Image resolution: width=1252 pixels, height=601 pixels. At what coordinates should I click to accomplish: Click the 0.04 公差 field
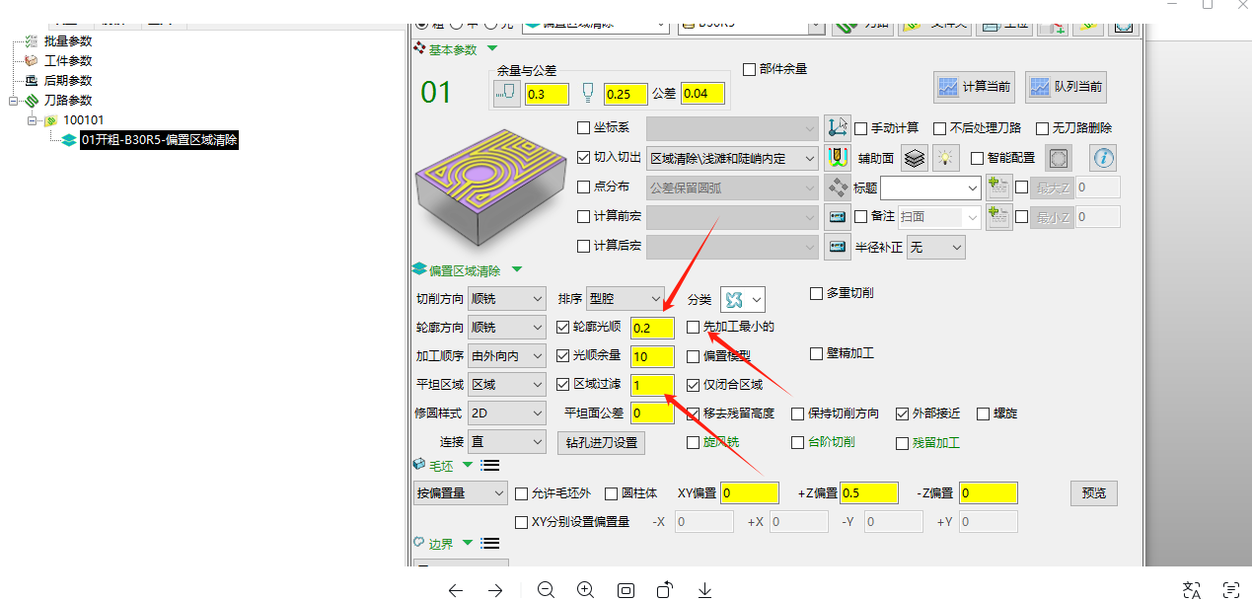702,94
